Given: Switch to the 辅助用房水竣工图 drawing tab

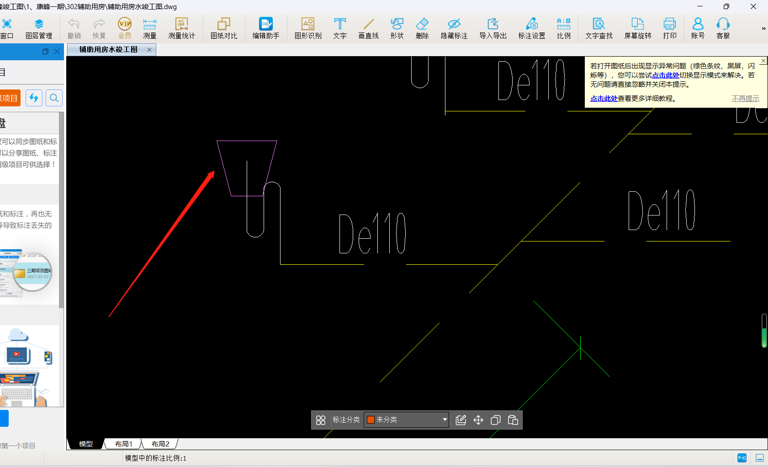Looking at the screenshot, I should pyautogui.click(x=108, y=49).
